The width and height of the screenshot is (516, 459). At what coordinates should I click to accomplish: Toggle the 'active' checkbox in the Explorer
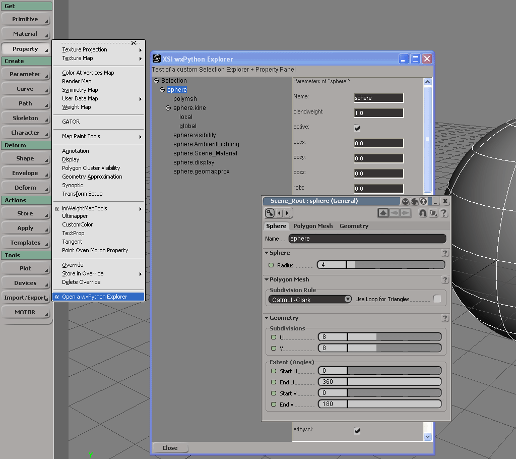(357, 128)
